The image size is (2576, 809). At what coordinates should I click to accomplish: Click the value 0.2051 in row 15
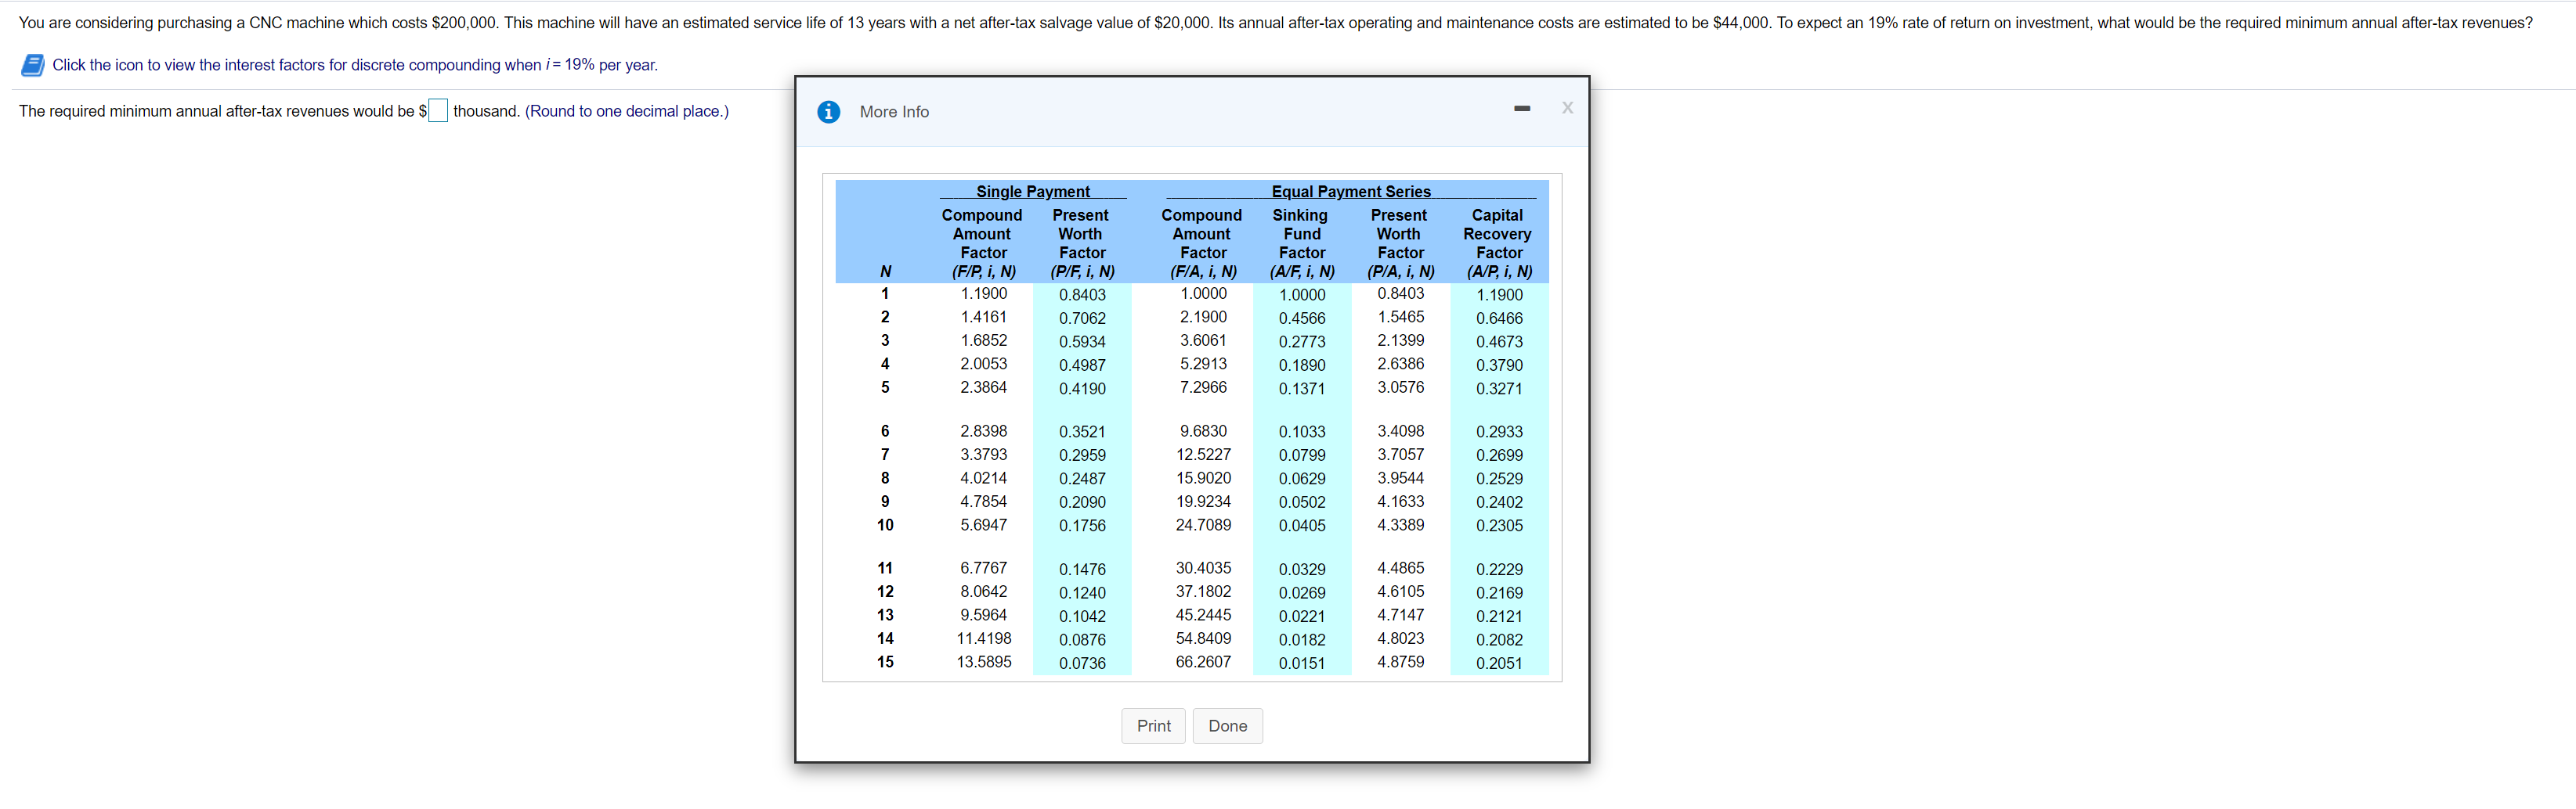coord(1499,664)
